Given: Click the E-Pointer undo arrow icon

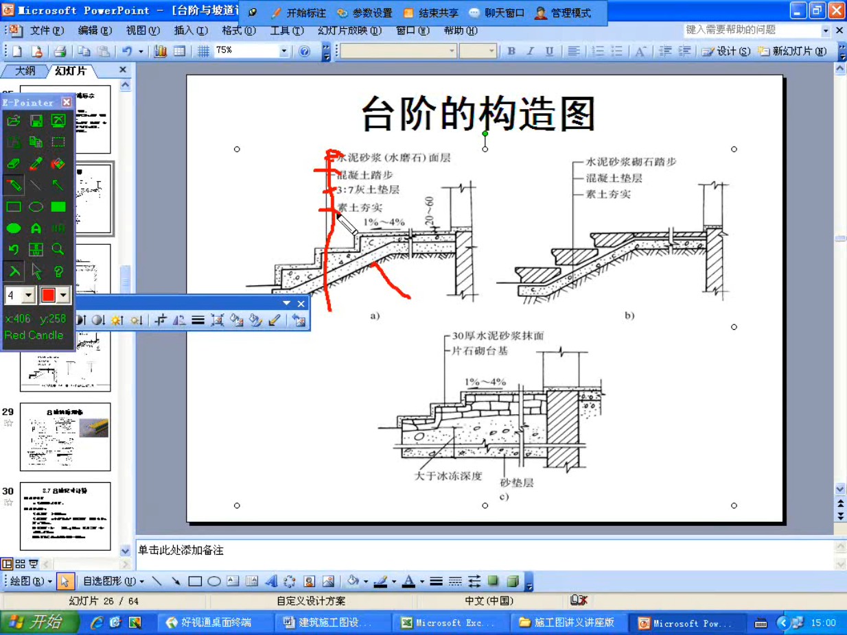Looking at the screenshot, I should tap(14, 249).
